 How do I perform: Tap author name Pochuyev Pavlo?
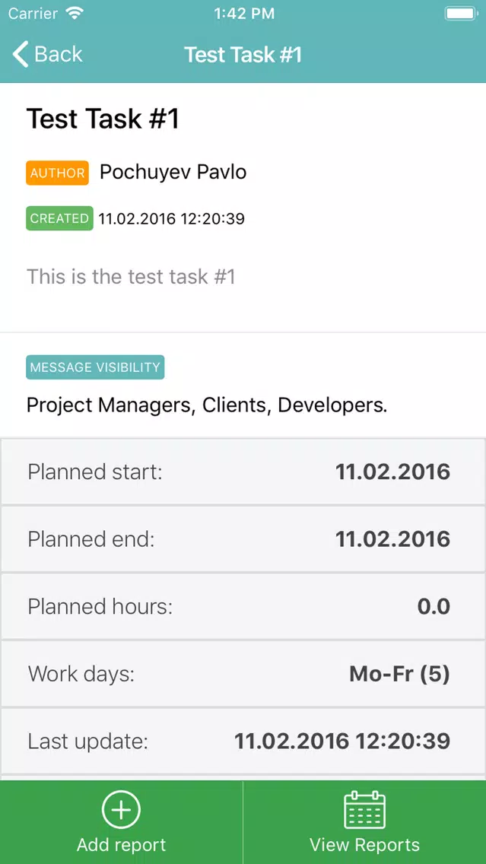tap(173, 173)
